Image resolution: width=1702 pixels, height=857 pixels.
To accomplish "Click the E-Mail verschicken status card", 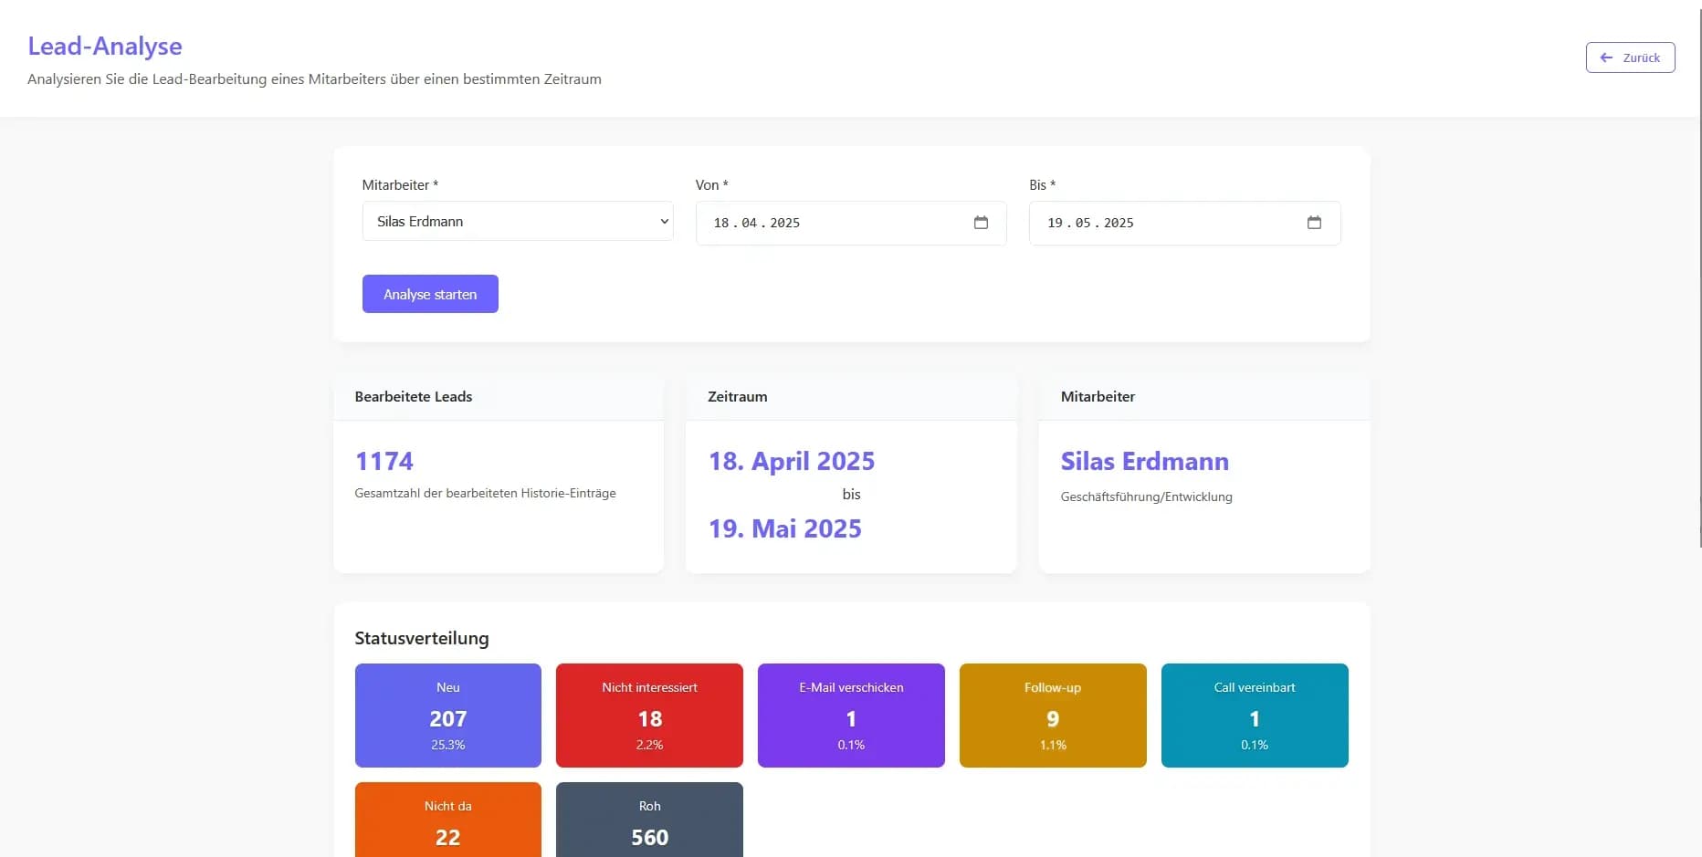I will coord(850,716).
